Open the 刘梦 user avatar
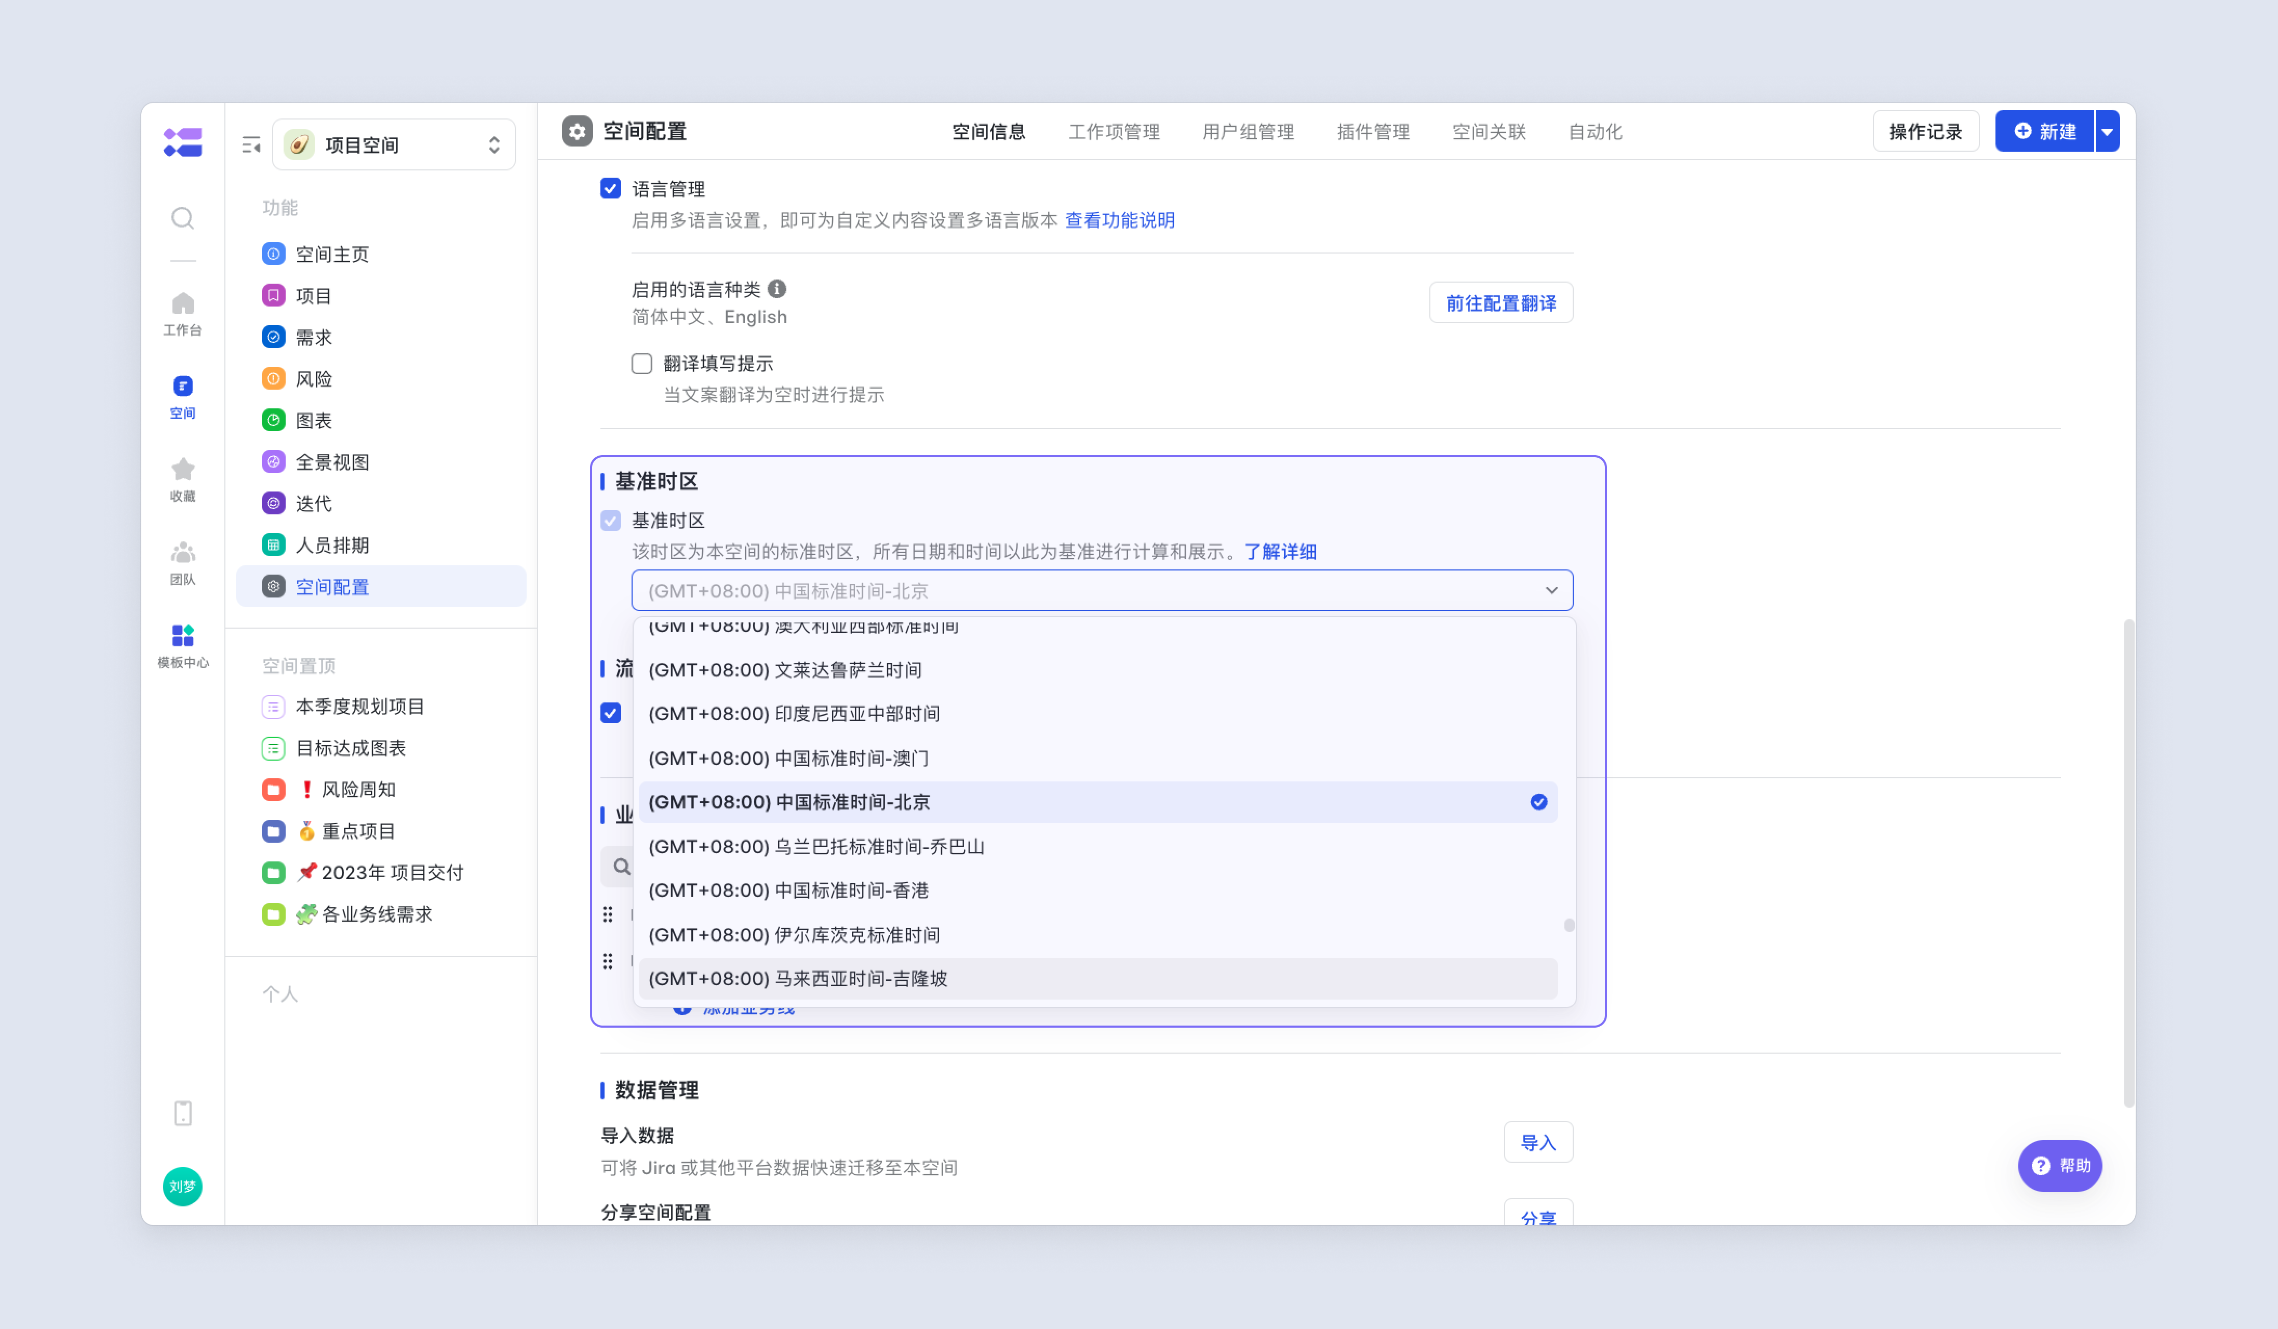 (x=183, y=1186)
